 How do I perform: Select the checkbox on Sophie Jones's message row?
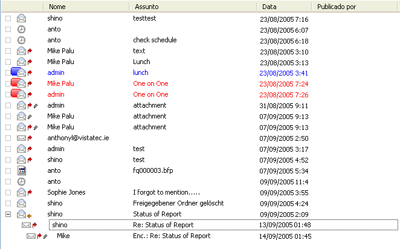(8, 192)
